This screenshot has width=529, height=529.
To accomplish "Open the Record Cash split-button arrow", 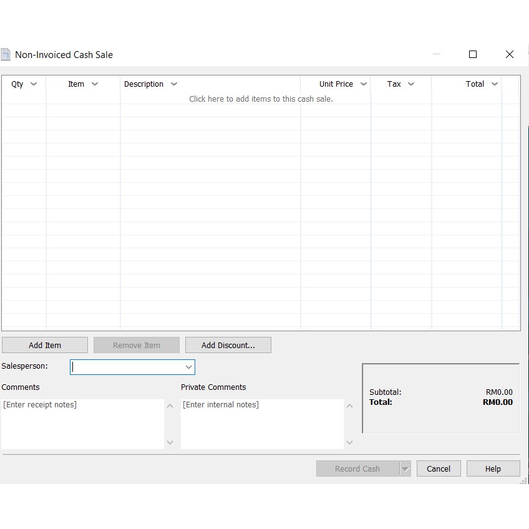I will (405, 469).
